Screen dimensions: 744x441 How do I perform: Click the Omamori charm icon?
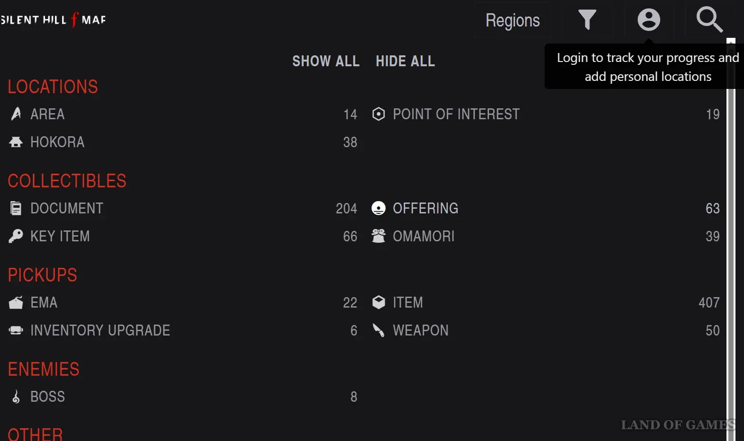pos(378,236)
